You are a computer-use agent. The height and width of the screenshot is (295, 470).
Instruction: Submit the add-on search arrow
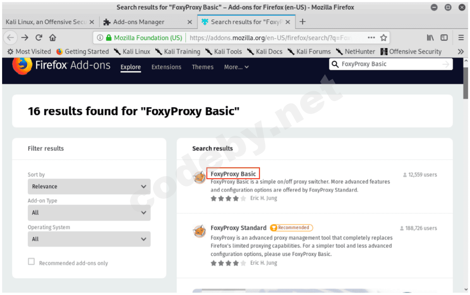click(446, 64)
